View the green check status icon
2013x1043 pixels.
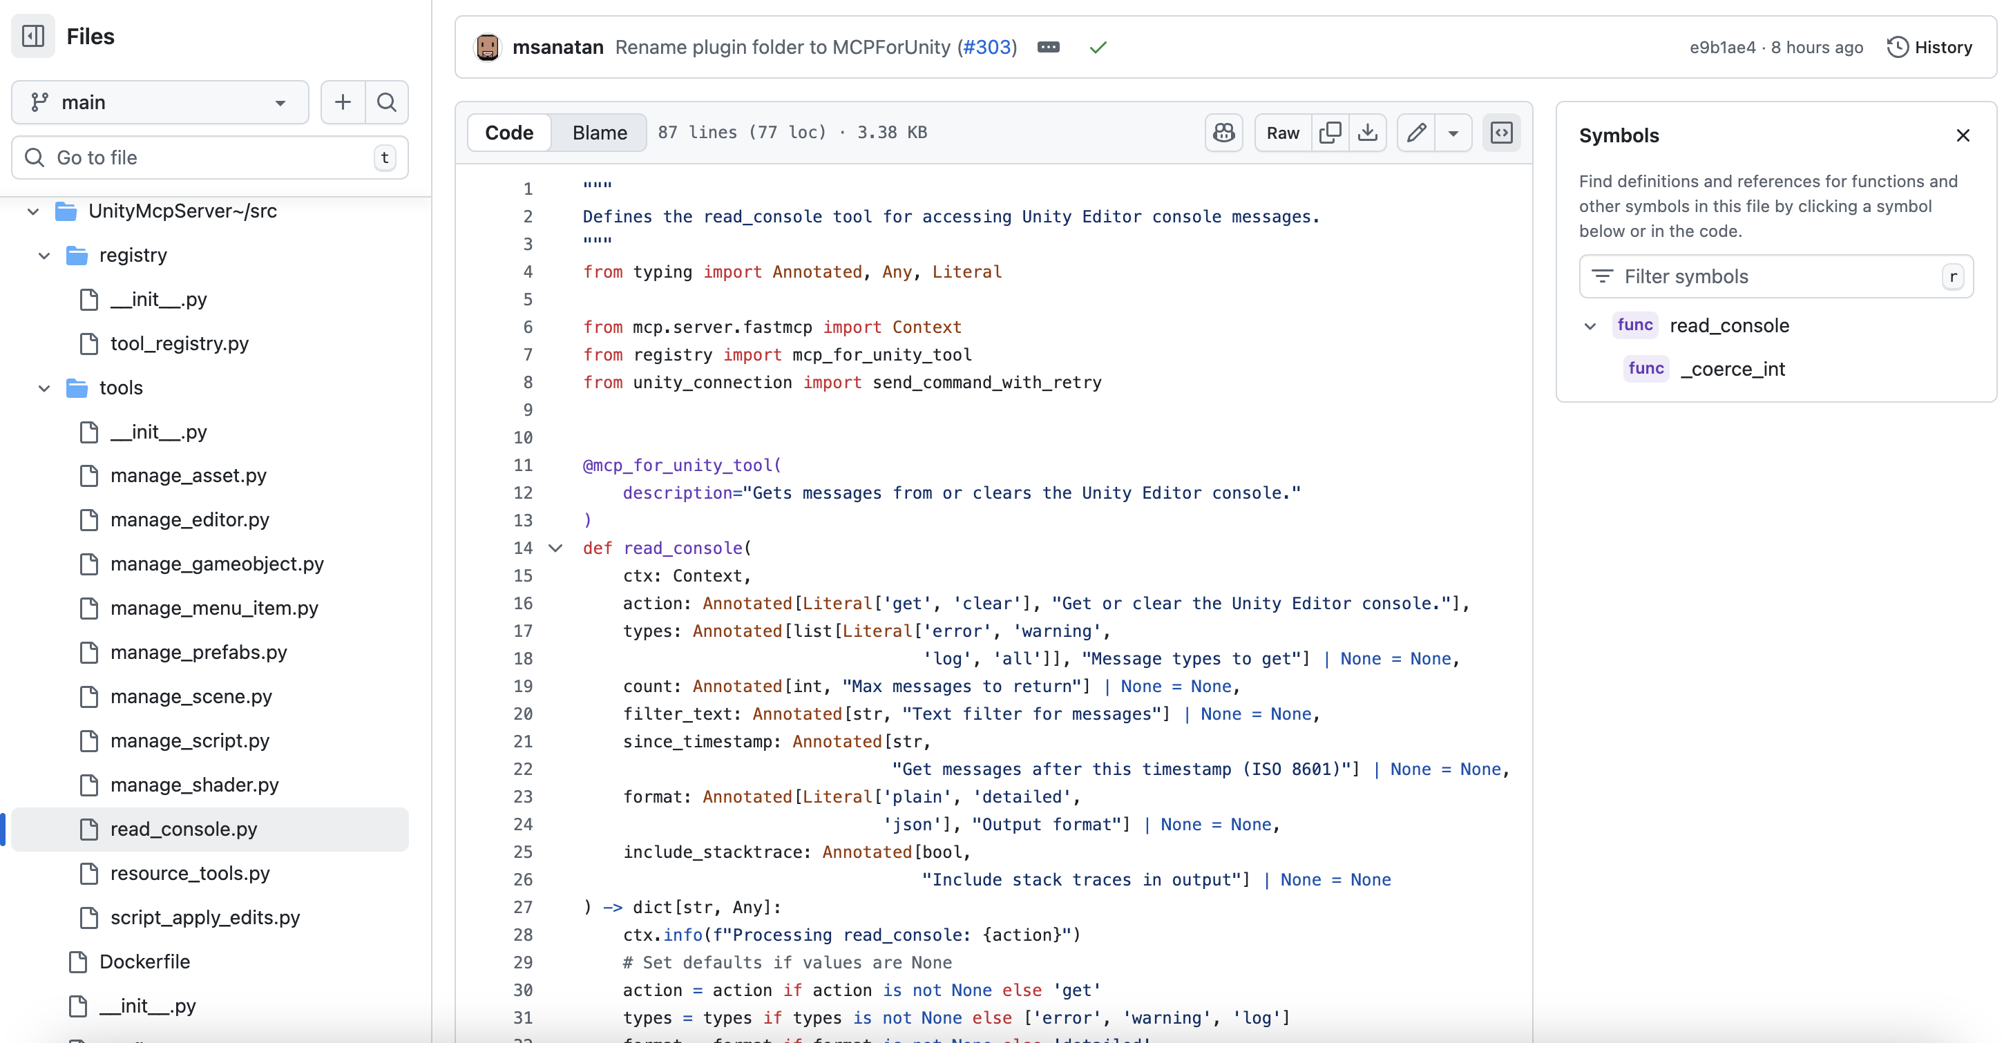pyautogui.click(x=1097, y=48)
